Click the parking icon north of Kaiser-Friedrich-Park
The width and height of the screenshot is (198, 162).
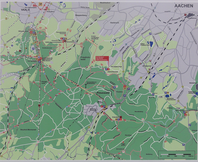(150, 33)
